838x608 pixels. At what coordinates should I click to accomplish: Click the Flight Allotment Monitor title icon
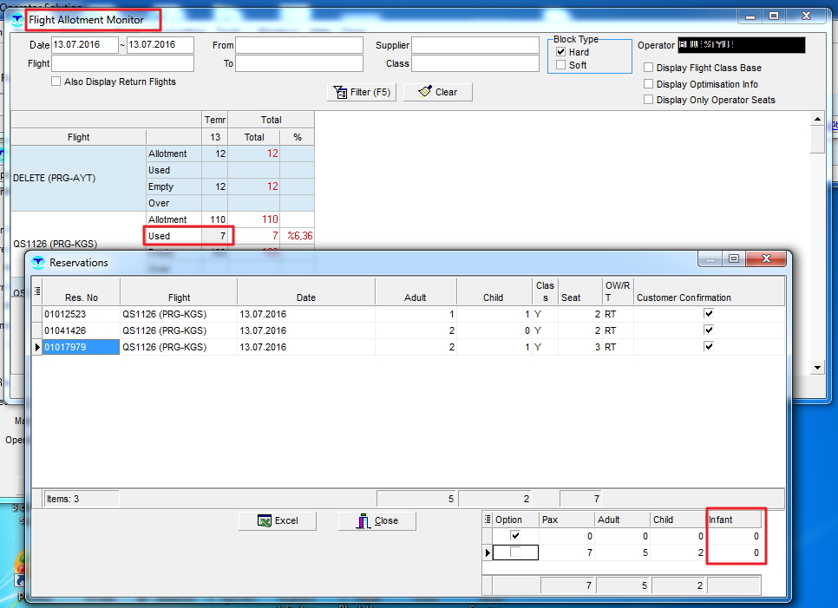pyautogui.click(x=17, y=19)
